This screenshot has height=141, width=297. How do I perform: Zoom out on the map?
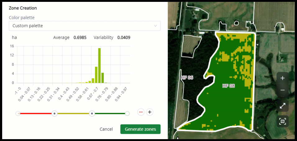(282, 90)
